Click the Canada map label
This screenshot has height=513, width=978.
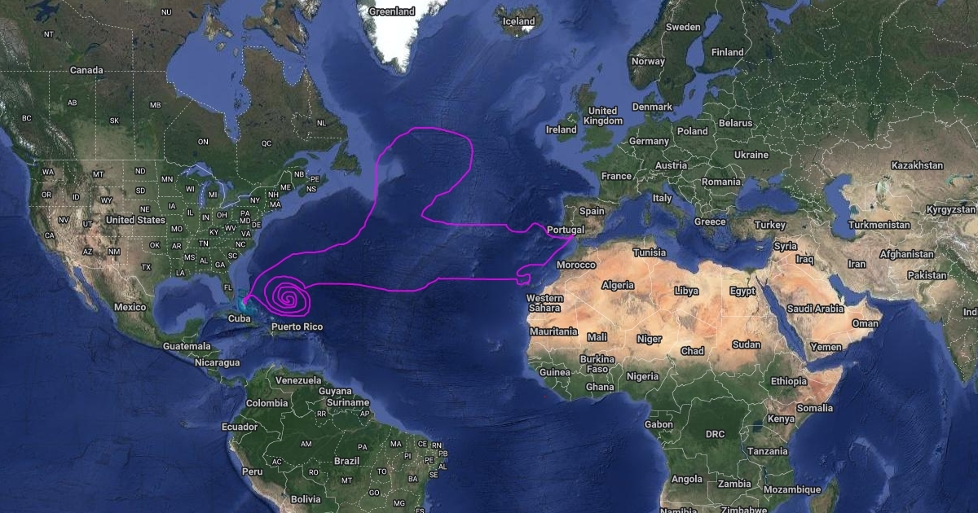tap(86, 70)
